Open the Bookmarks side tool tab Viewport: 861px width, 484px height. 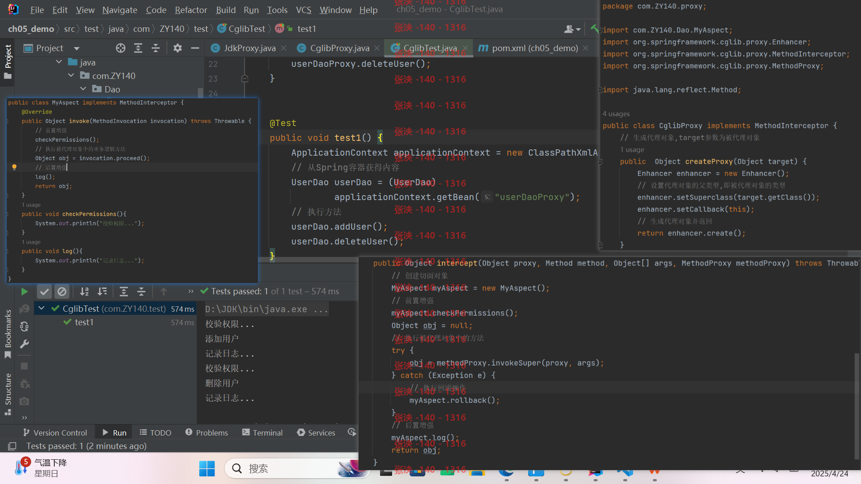[x=8, y=334]
